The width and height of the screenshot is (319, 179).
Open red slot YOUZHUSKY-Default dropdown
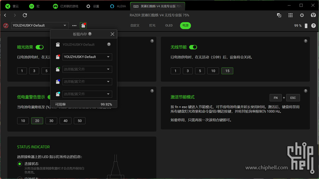coord(87,57)
